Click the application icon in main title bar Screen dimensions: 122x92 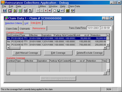3,3
